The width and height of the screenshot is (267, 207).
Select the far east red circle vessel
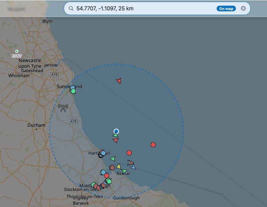coord(153,145)
